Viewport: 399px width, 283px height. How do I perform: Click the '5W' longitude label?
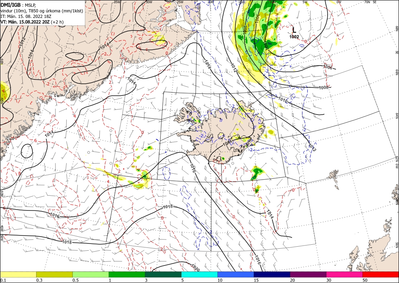(305, 2)
